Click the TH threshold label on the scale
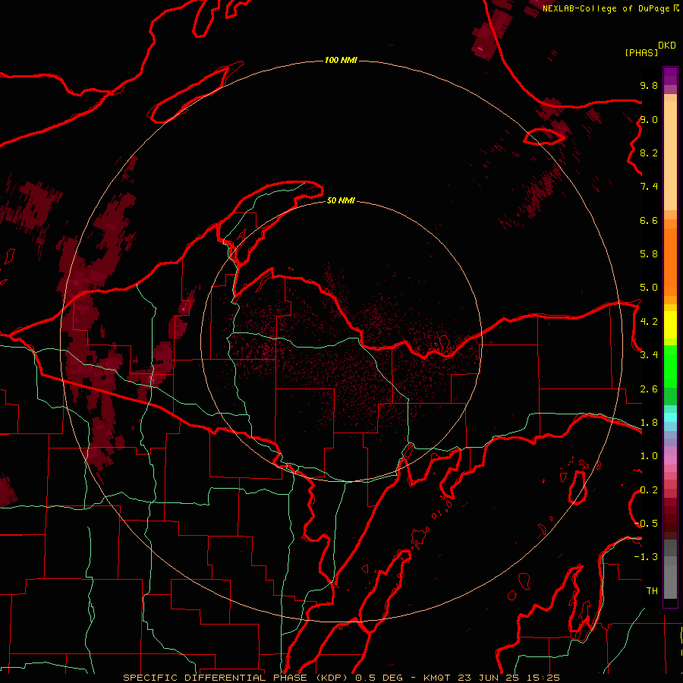This screenshot has height=683, width=683. click(652, 591)
